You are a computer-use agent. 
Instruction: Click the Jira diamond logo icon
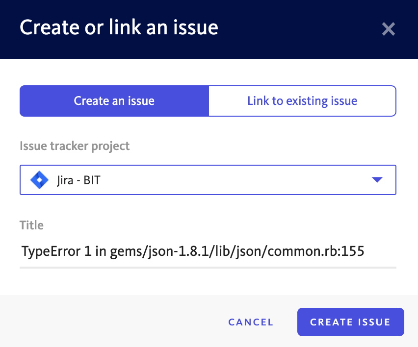click(x=39, y=180)
